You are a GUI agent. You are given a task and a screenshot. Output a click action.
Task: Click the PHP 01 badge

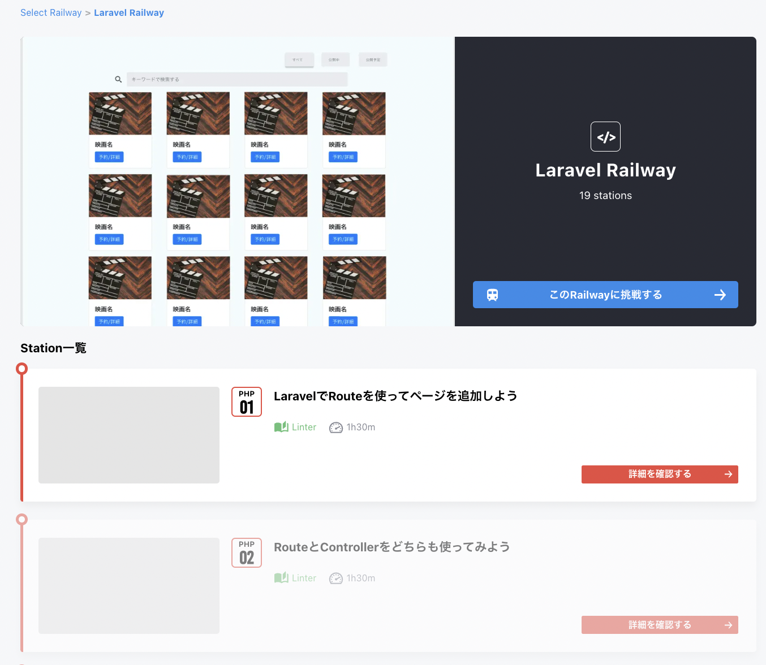pos(247,401)
